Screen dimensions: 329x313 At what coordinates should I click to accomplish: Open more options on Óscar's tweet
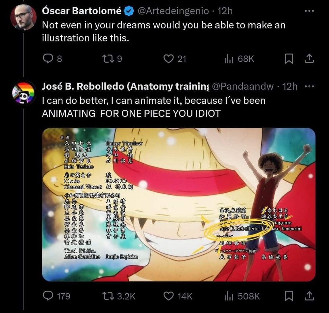309,11
